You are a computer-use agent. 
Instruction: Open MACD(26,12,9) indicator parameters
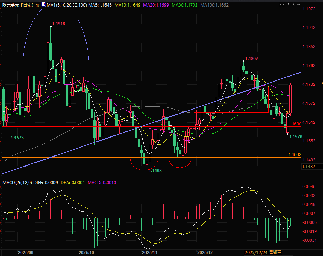click(17, 182)
